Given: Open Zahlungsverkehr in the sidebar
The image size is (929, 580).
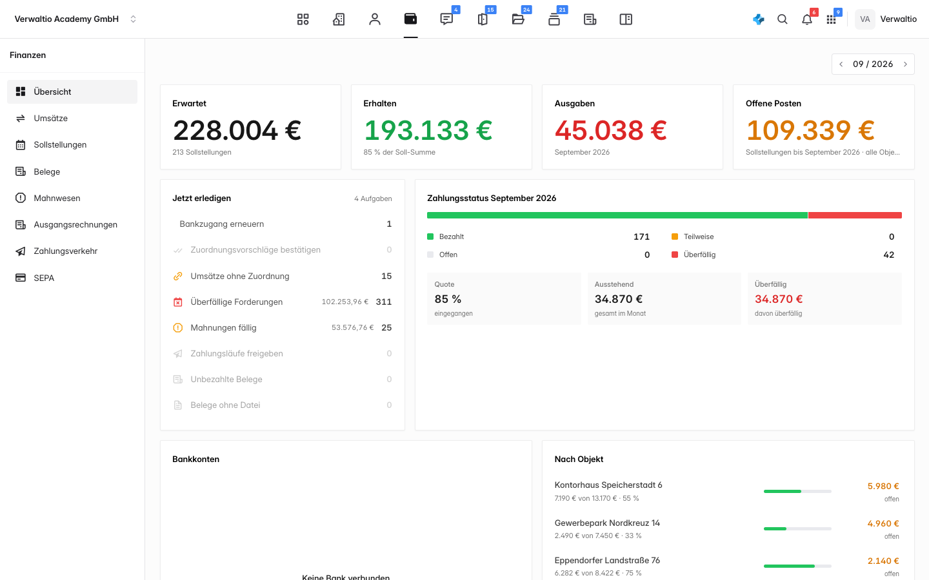Looking at the screenshot, I should [x=72, y=251].
